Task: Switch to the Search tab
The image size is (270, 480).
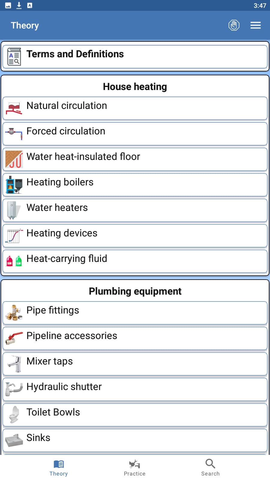Action: click(210, 468)
